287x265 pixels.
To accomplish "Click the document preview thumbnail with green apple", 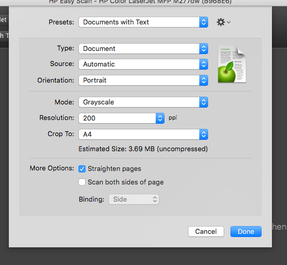I will click(232, 64).
